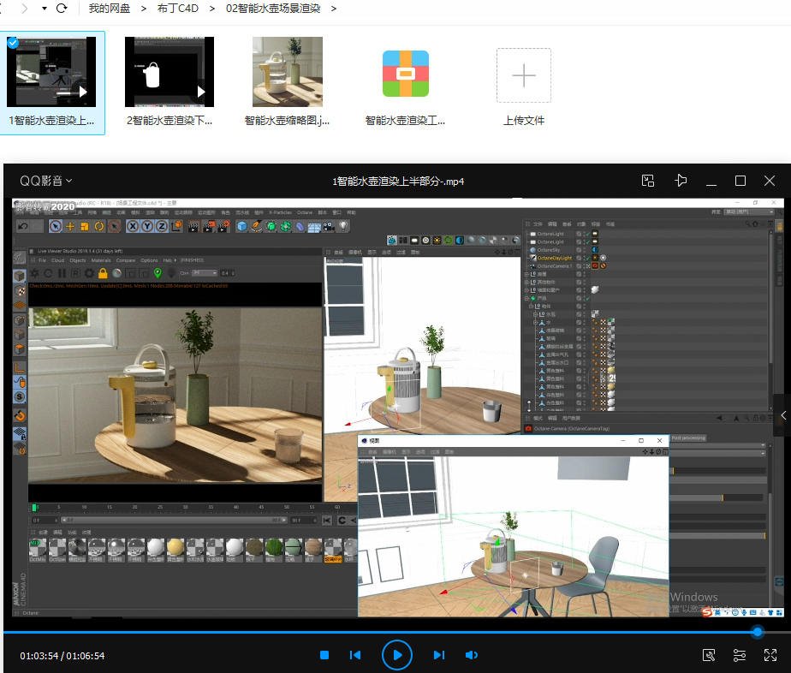Mute the player volume
791x673 pixels.
pyautogui.click(x=471, y=655)
